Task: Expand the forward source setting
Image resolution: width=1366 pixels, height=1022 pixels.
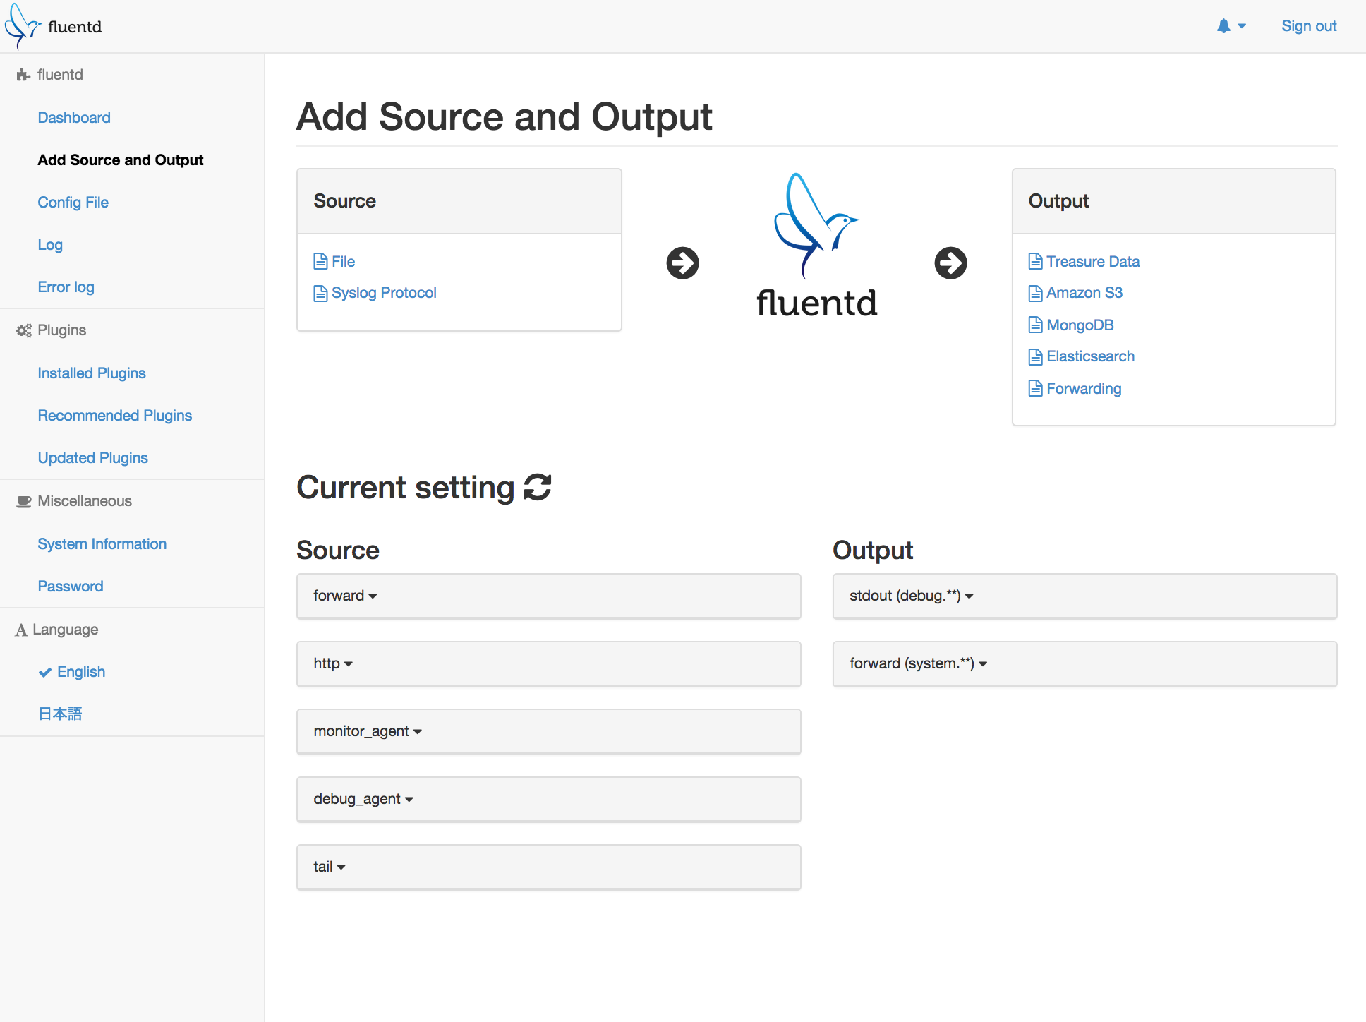Action: coord(345,596)
